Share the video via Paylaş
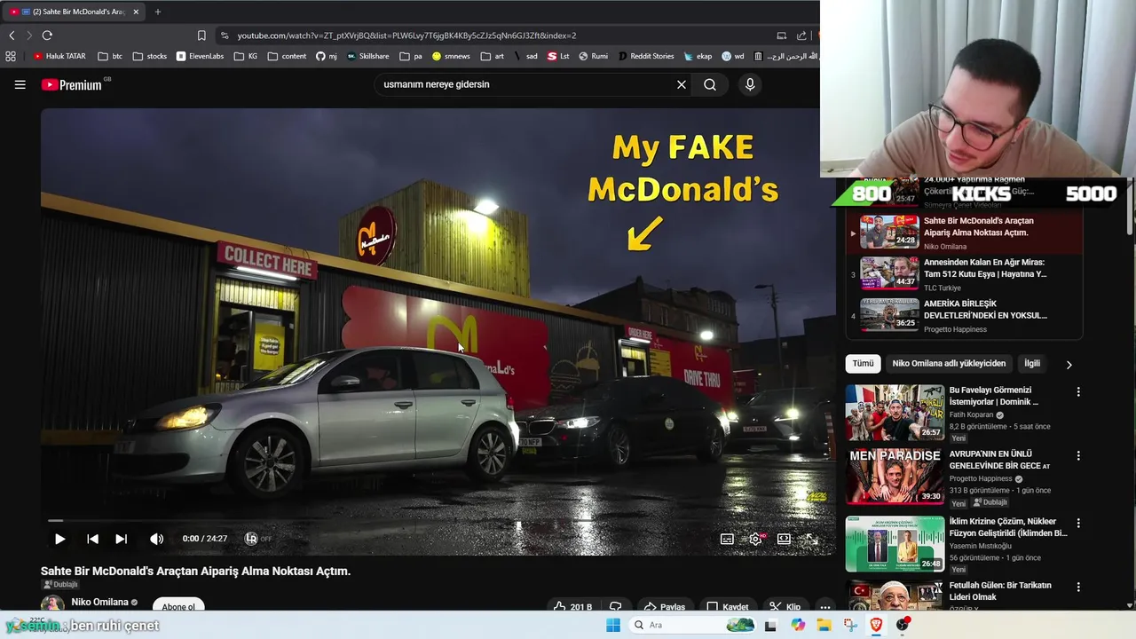The height and width of the screenshot is (639, 1136). pos(664,607)
